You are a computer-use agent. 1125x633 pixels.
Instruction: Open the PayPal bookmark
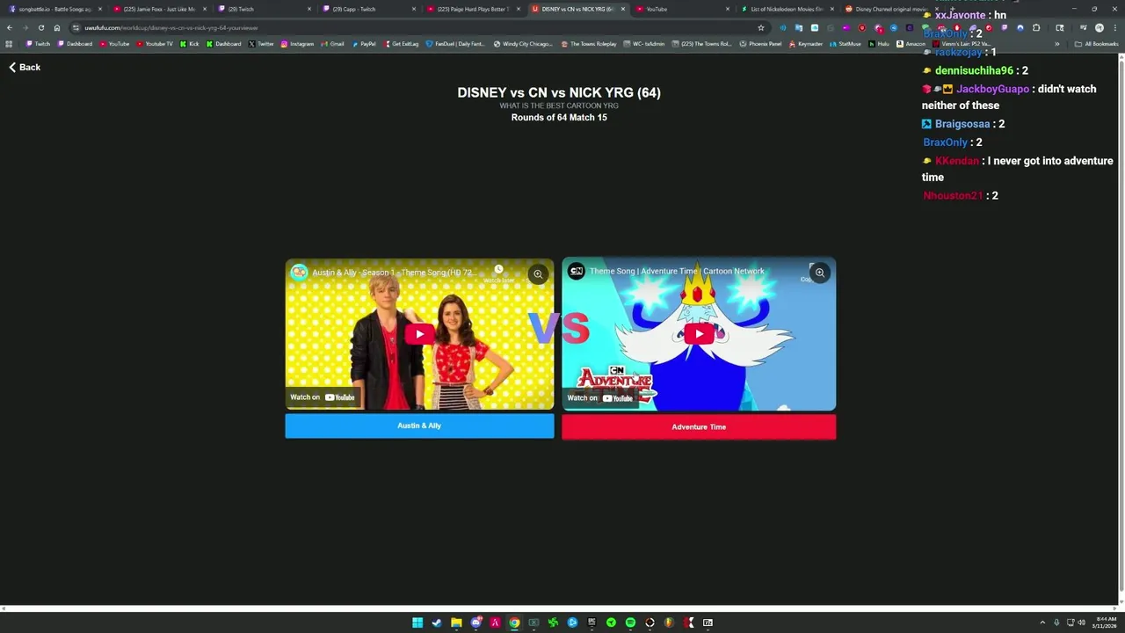pos(363,44)
